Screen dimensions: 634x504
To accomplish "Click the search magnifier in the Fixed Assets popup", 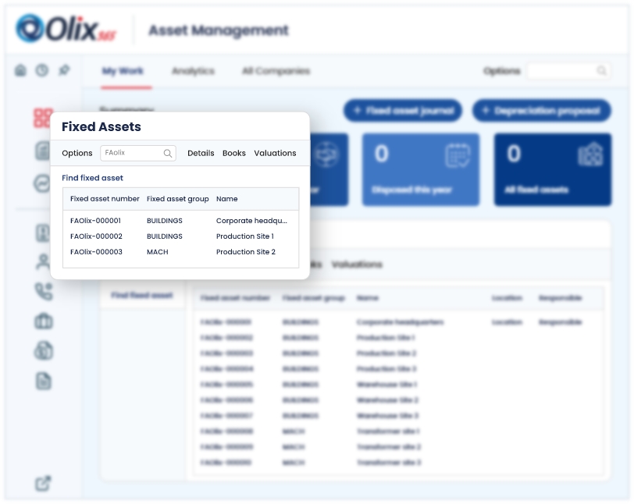I will (167, 154).
